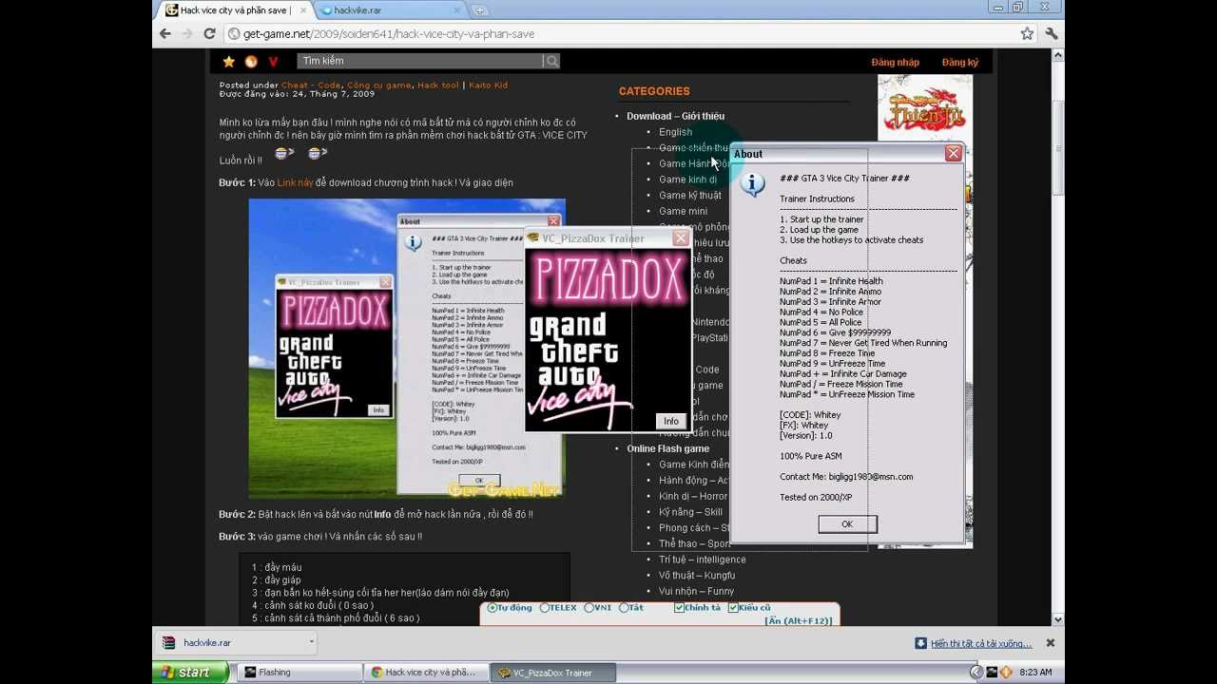Close the VC_PizzaDox Trainer window
The width and height of the screenshot is (1217, 684).
681,238
